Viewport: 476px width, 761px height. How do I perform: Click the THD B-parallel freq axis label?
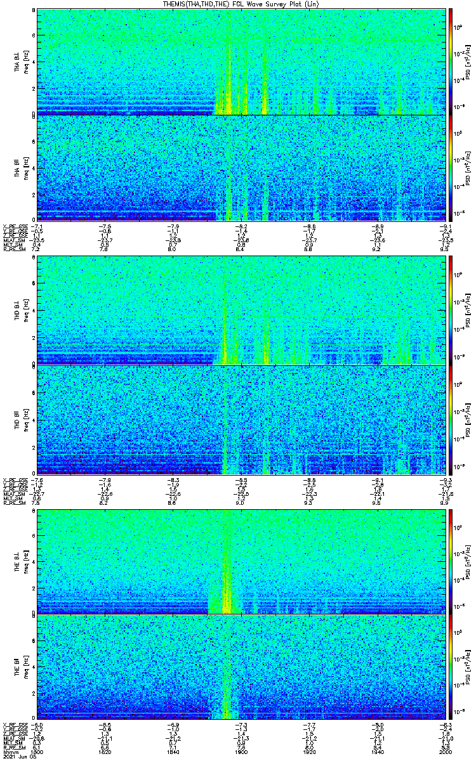(x=26, y=419)
